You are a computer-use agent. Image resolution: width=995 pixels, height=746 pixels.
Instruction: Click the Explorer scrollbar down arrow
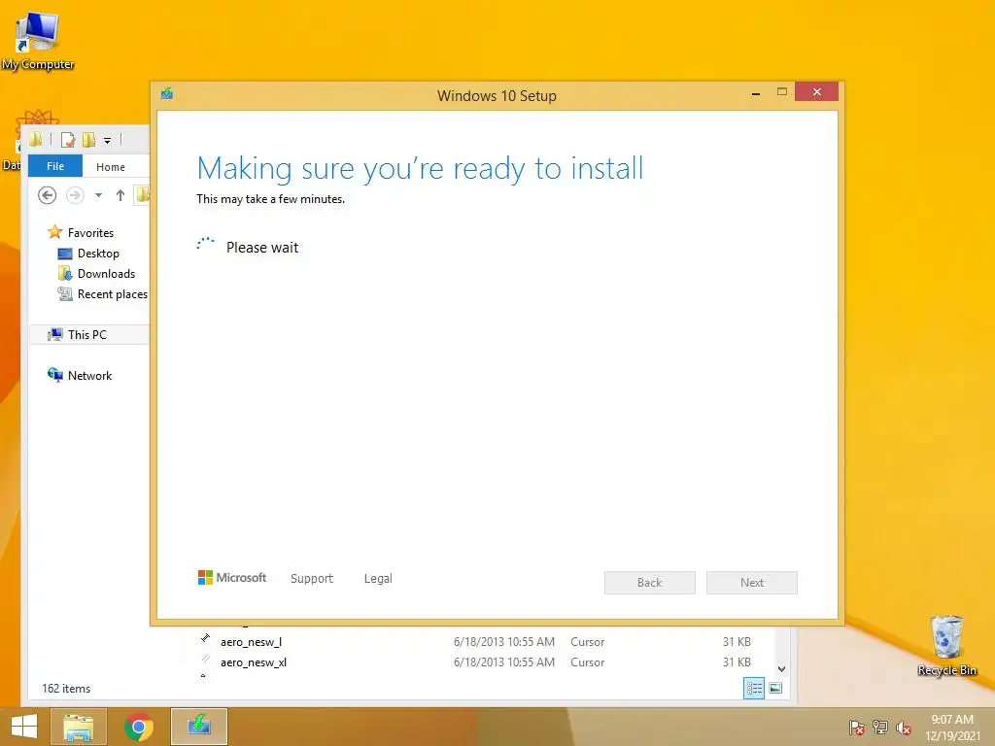click(782, 668)
